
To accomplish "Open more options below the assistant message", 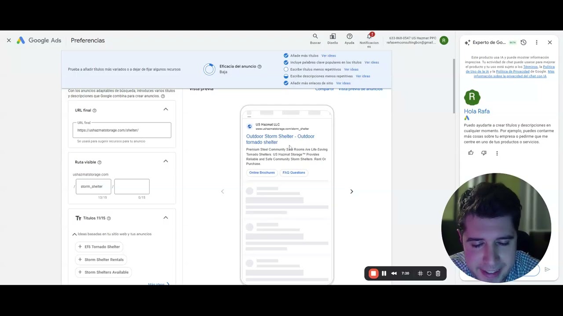I will tap(497, 153).
